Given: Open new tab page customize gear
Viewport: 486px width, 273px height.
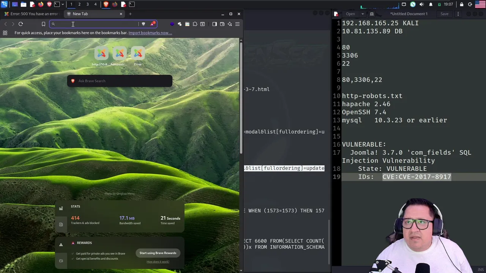Looking at the screenshot, I should pos(232,45).
